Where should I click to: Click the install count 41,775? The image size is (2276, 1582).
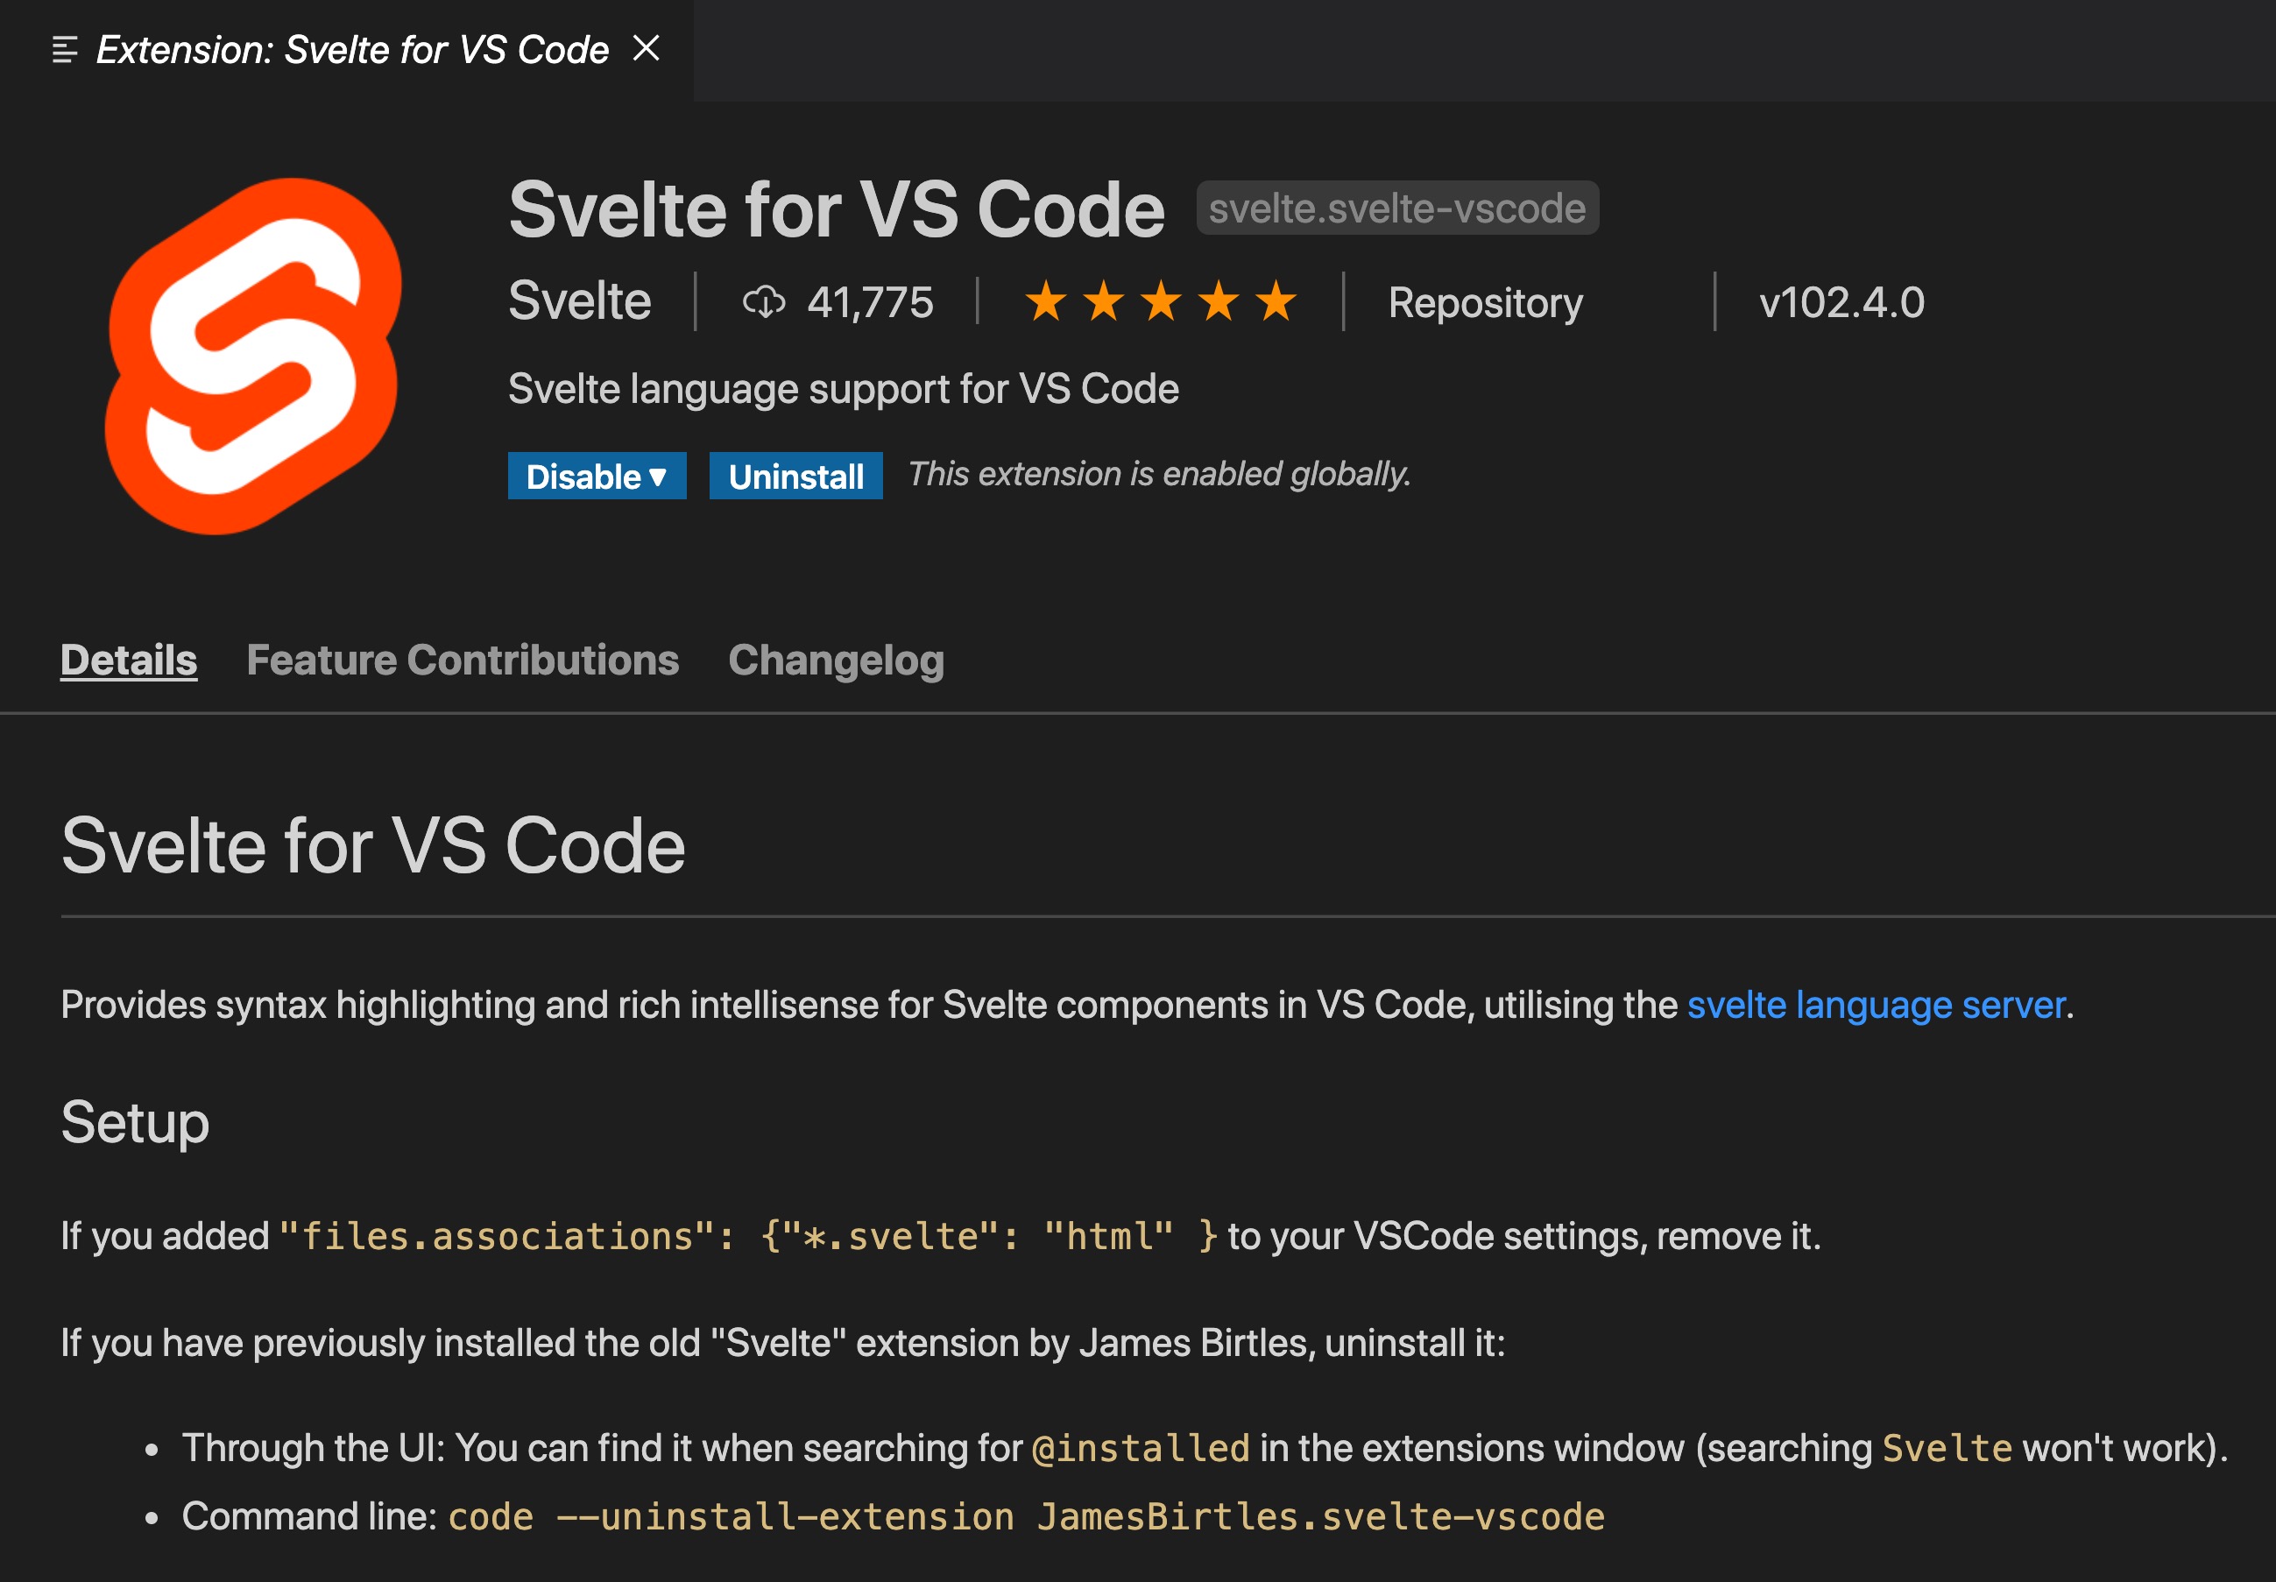pyautogui.click(x=869, y=302)
